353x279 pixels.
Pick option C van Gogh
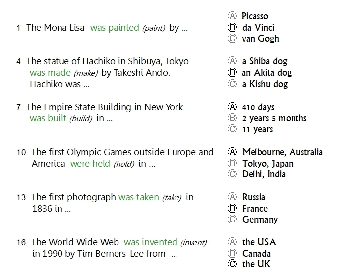click(232, 39)
